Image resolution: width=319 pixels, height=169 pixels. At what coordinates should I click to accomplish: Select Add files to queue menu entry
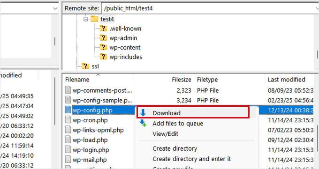coord(178,124)
